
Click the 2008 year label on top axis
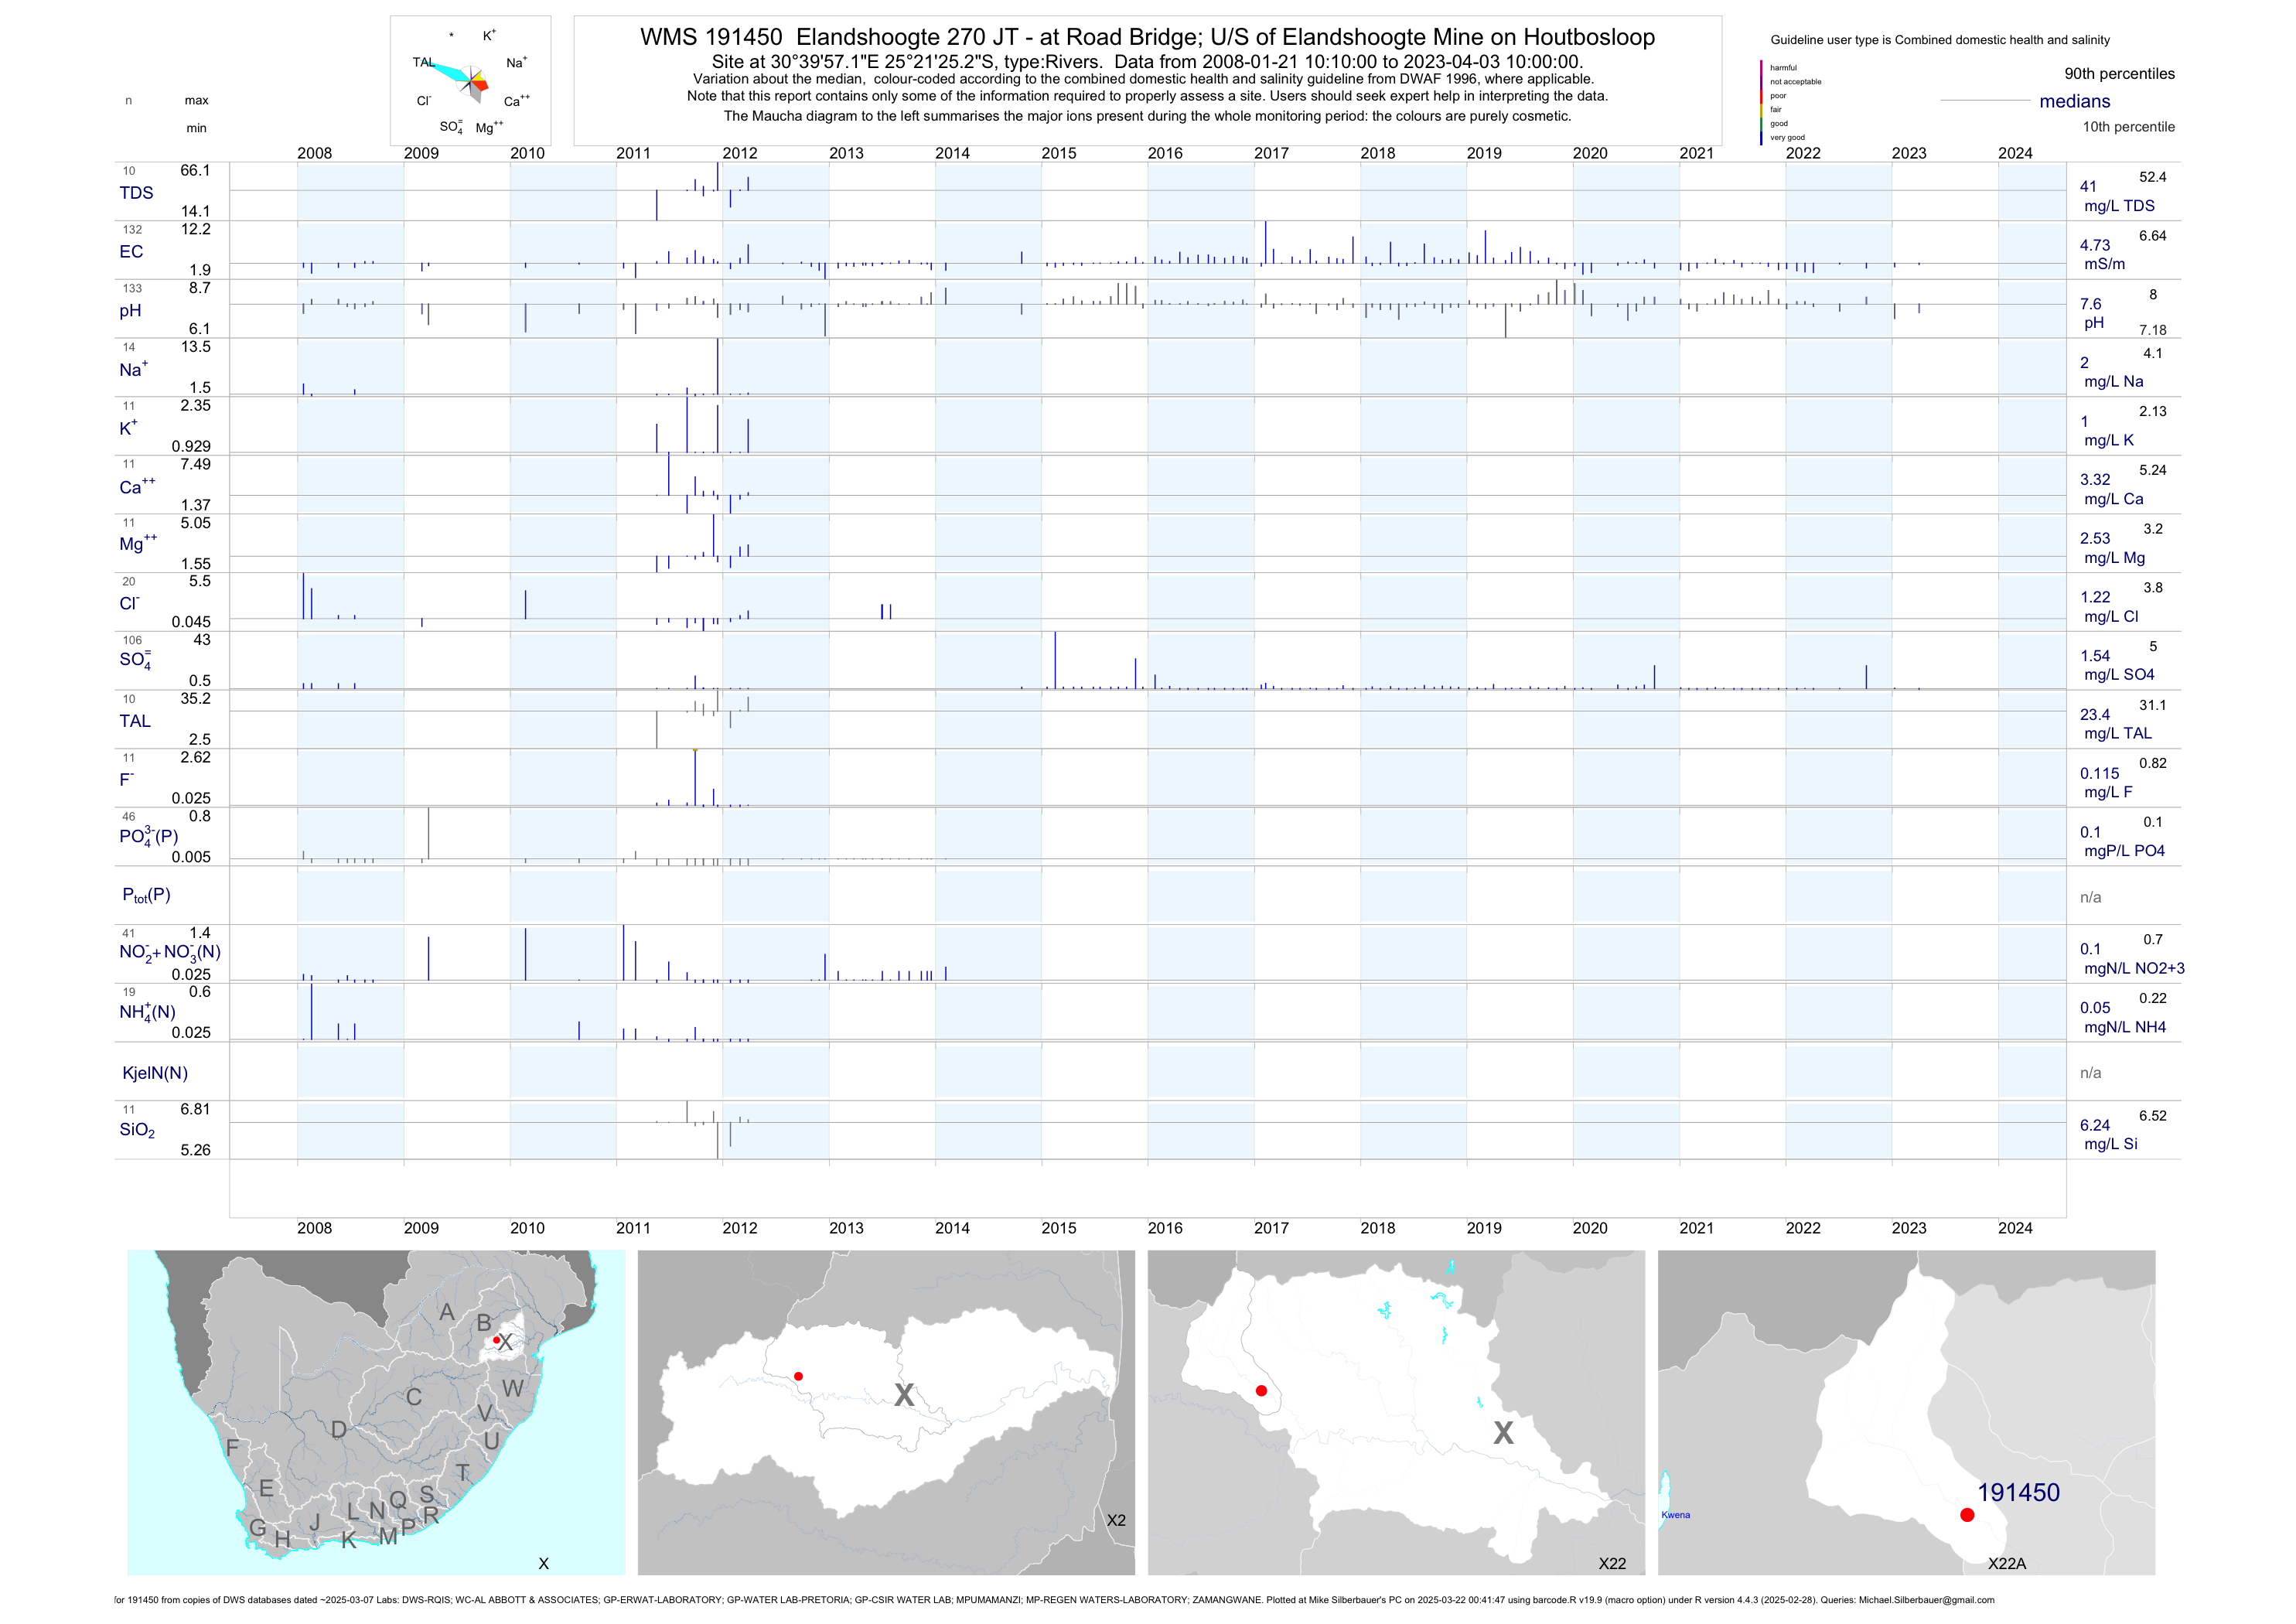(x=314, y=153)
